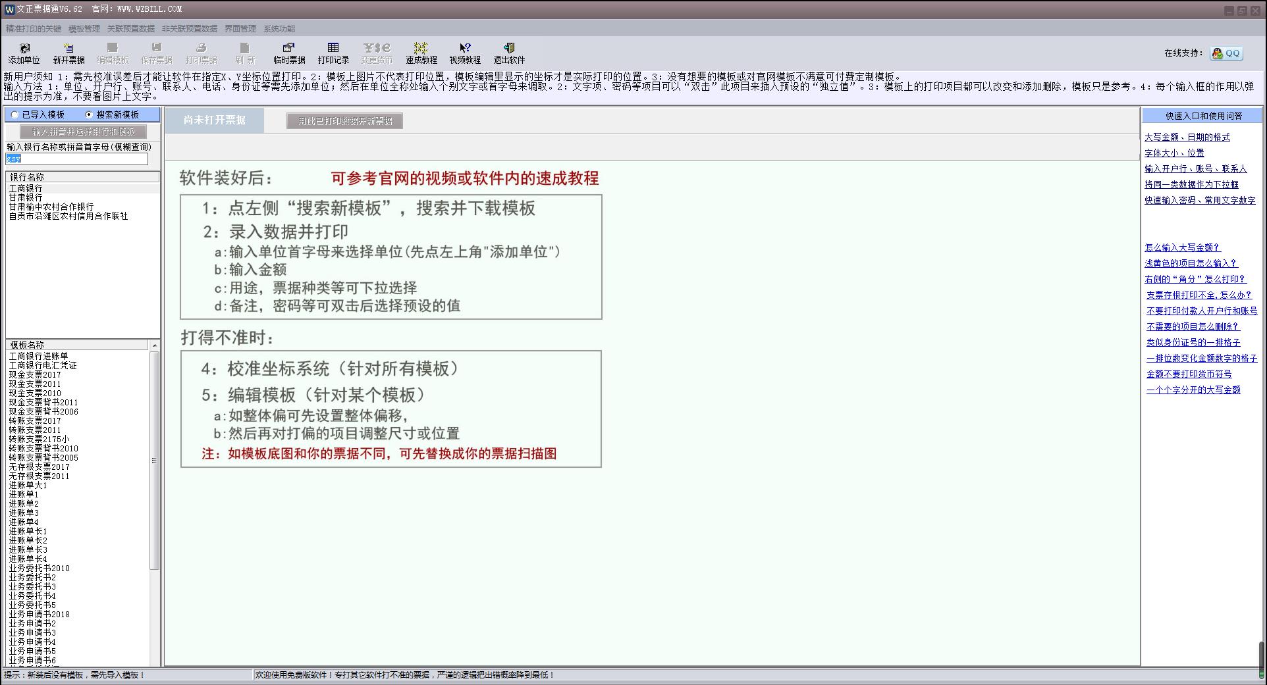This screenshot has width=1267, height=685.
Task: Open the 视频教程 video tutorial
Action: pos(465,53)
